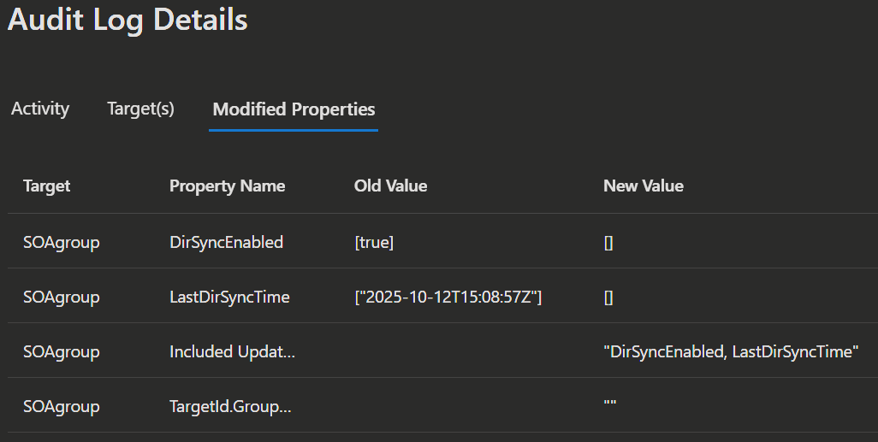Select the LastDirSyncTime property name cell
Image resolution: width=878 pixels, height=442 pixels.
pos(229,298)
